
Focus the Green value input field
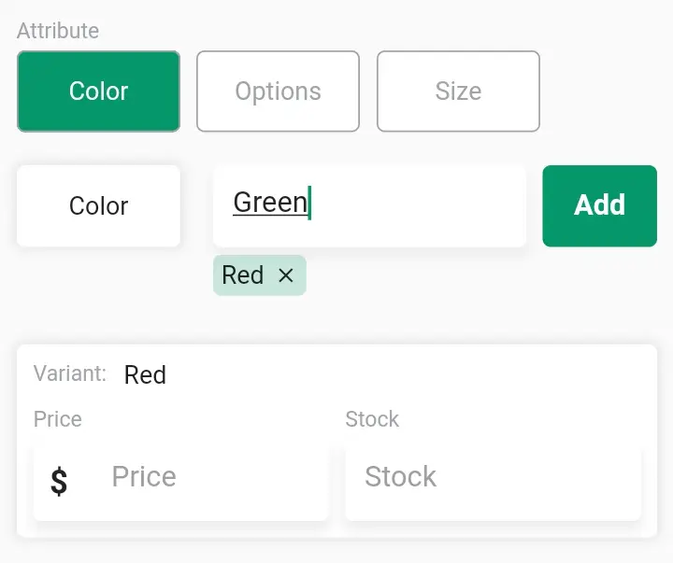(369, 205)
